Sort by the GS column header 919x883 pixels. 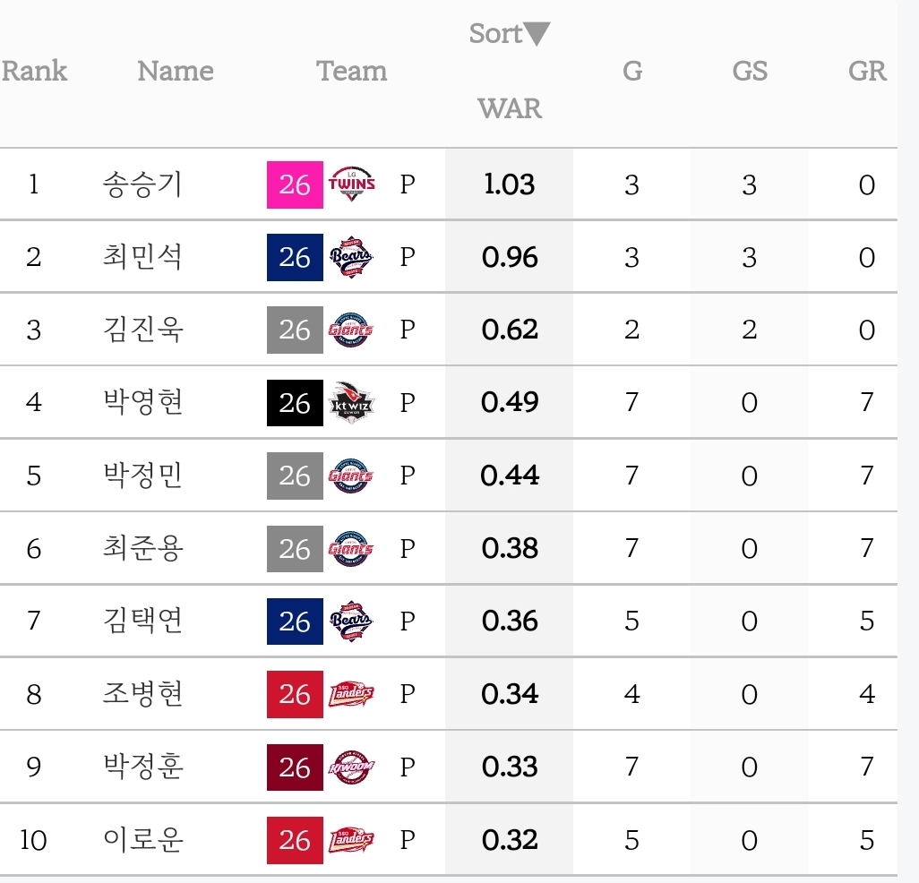[x=750, y=72]
